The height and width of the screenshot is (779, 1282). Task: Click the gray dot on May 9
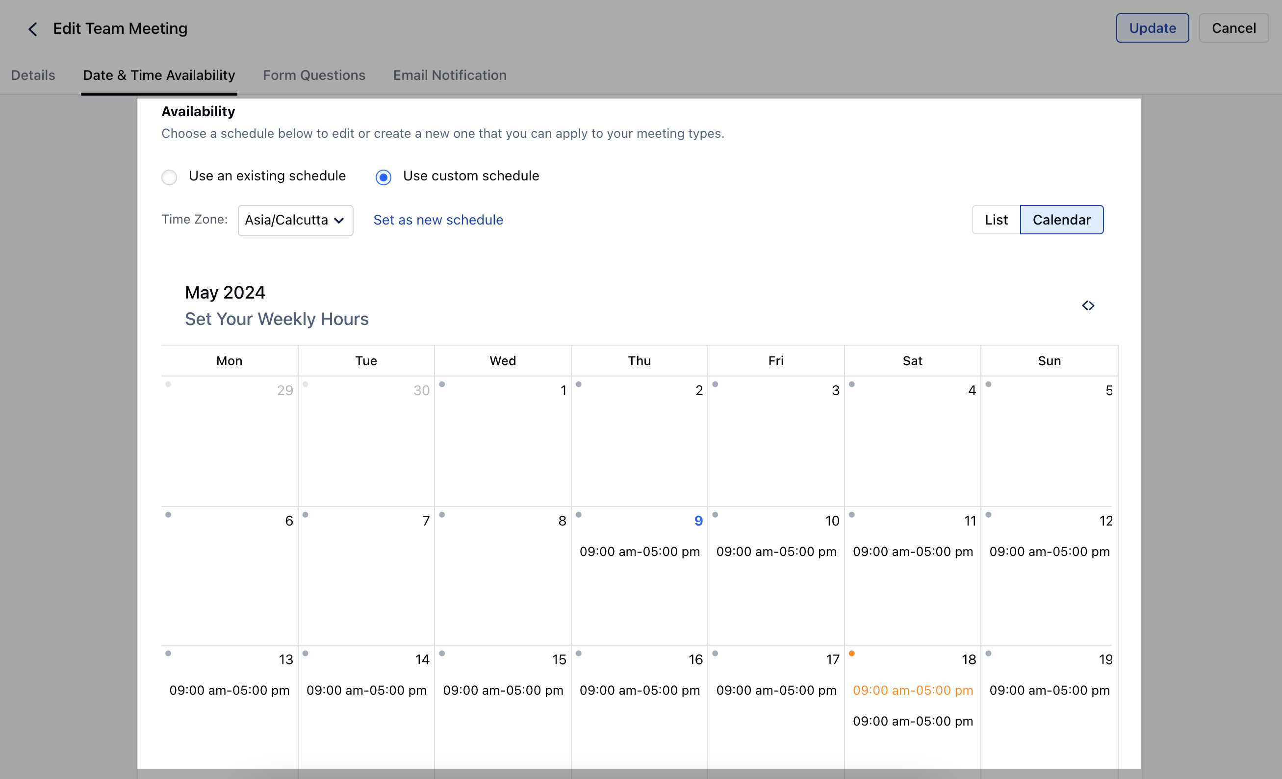click(579, 515)
